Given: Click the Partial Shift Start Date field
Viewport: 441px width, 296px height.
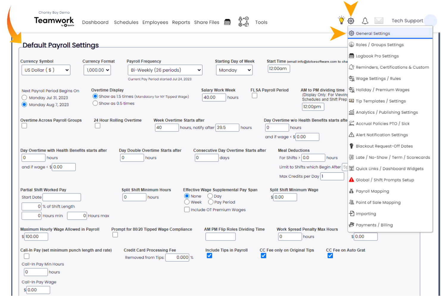Looking at the screenshot, I should click(62, 197).
